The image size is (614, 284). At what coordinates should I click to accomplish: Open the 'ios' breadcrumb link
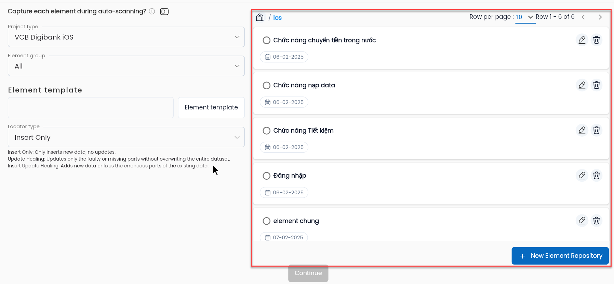pyautogui.click(x=277, y=18)
